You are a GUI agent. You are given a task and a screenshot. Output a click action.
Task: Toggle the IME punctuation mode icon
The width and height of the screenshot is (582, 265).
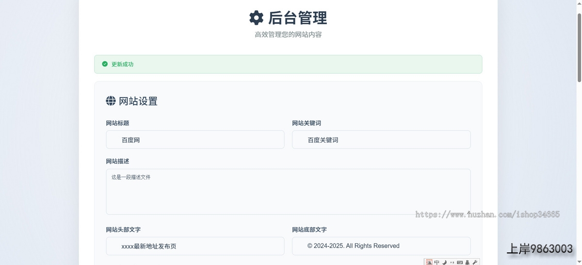click(x=452, y=262)
